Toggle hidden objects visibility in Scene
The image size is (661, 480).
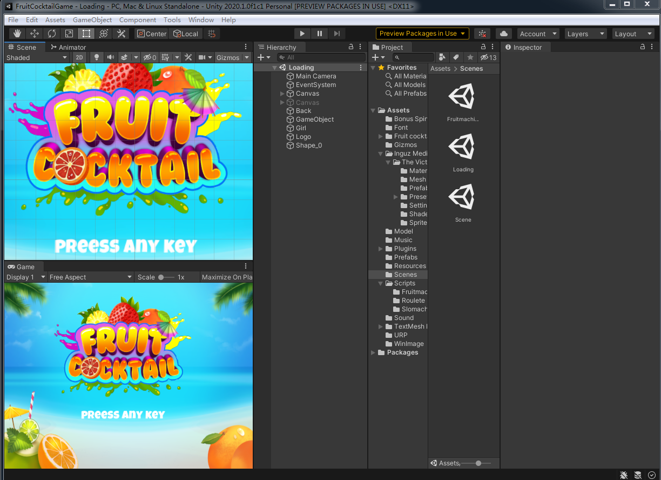(x=150, y=57)
